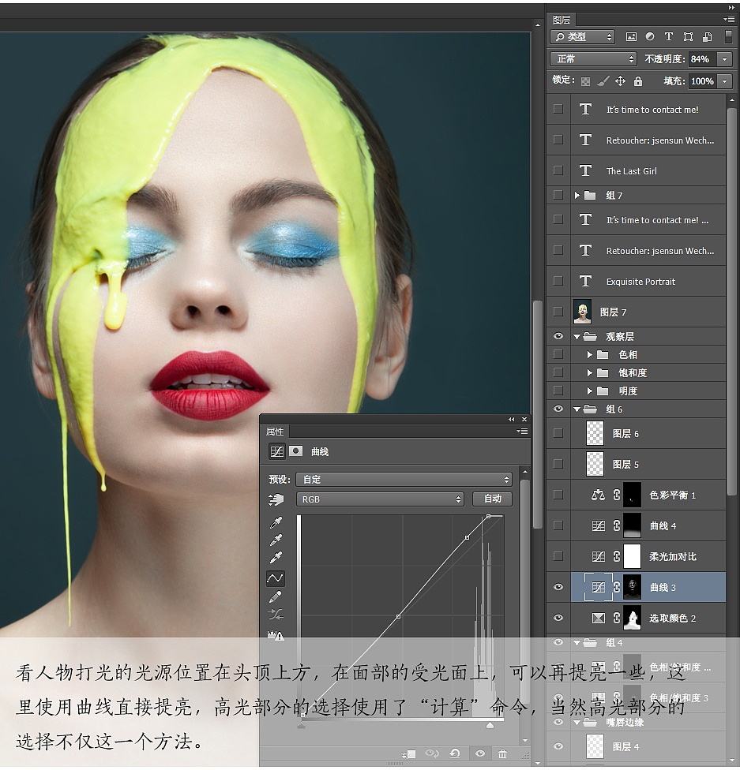Pick the white point eyedropper
The image size is (740, 770).
tap(276, 558)
